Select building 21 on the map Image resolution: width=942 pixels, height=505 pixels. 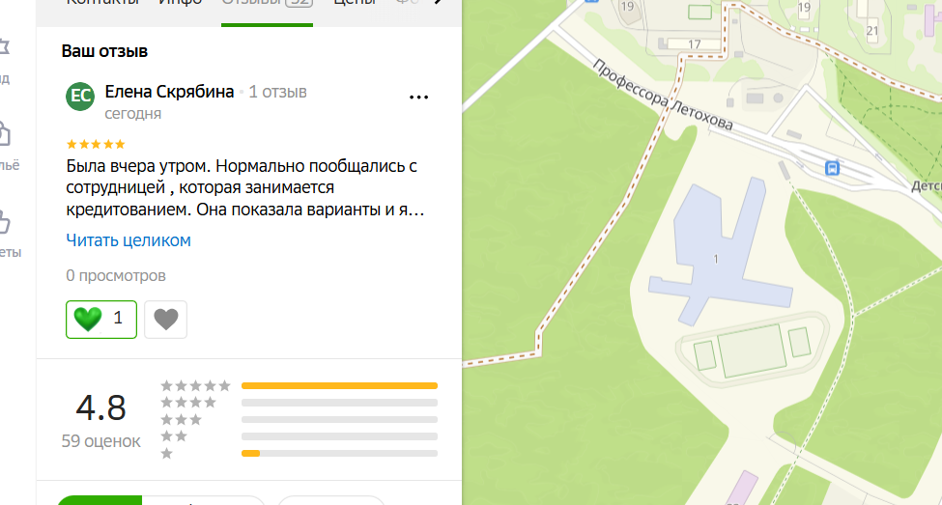coord(871,30)
